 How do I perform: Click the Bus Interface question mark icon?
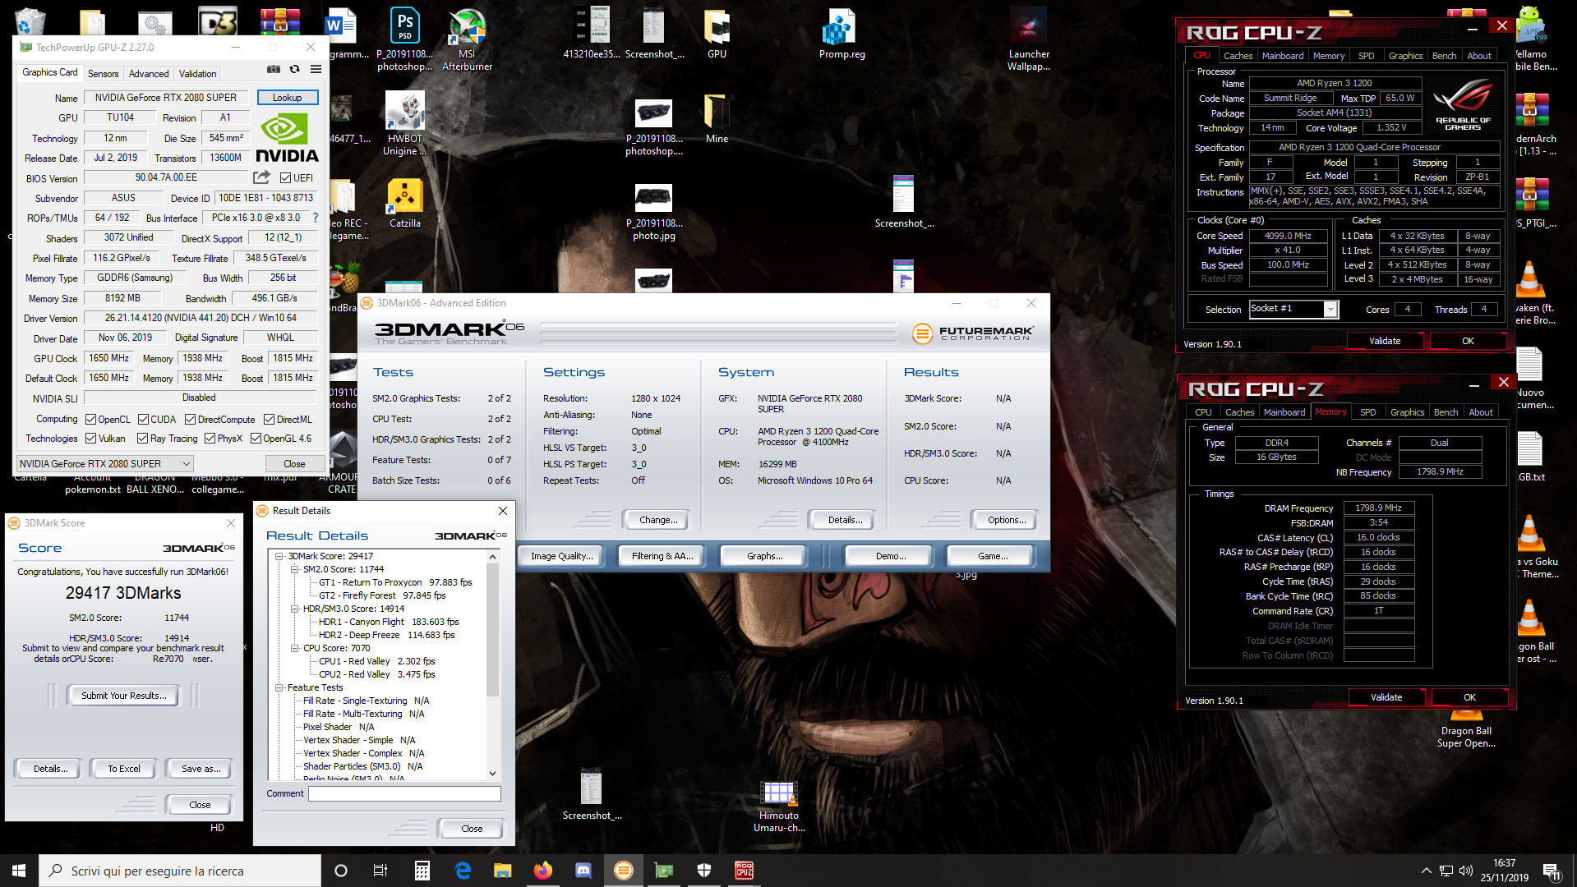[x=315, y=218]
